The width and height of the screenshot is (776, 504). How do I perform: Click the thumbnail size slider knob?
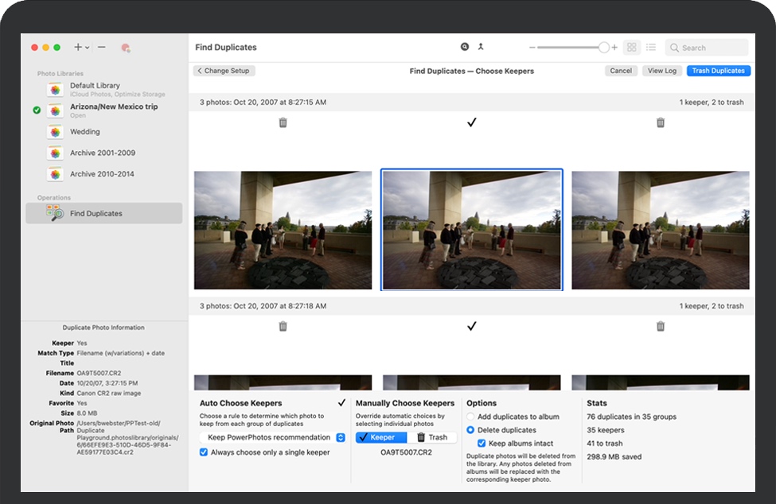(604, 48)
